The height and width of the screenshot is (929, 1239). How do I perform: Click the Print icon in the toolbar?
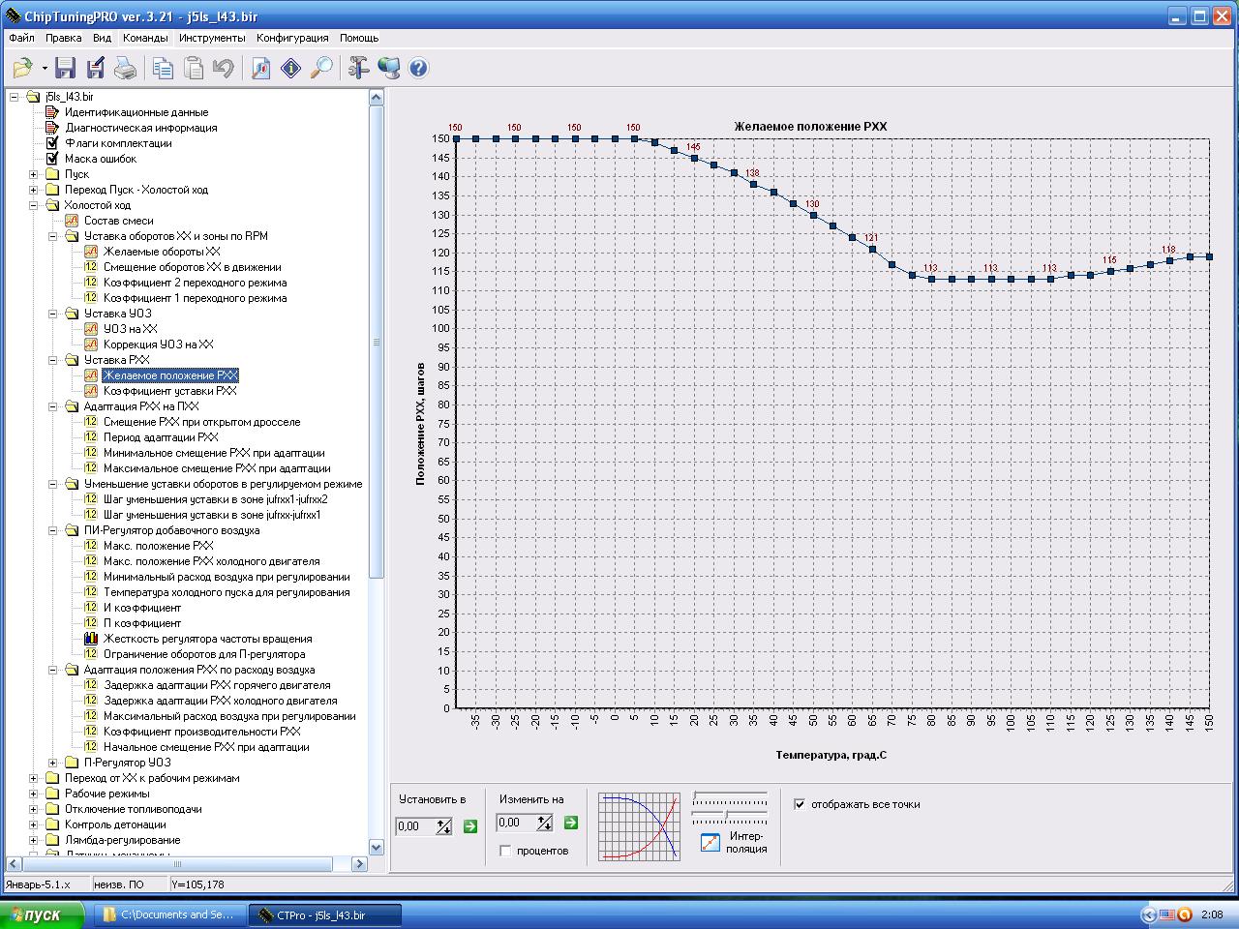pos(125,68)
